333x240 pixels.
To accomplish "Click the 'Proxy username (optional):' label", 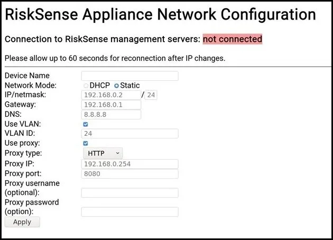I will (32, 188).
